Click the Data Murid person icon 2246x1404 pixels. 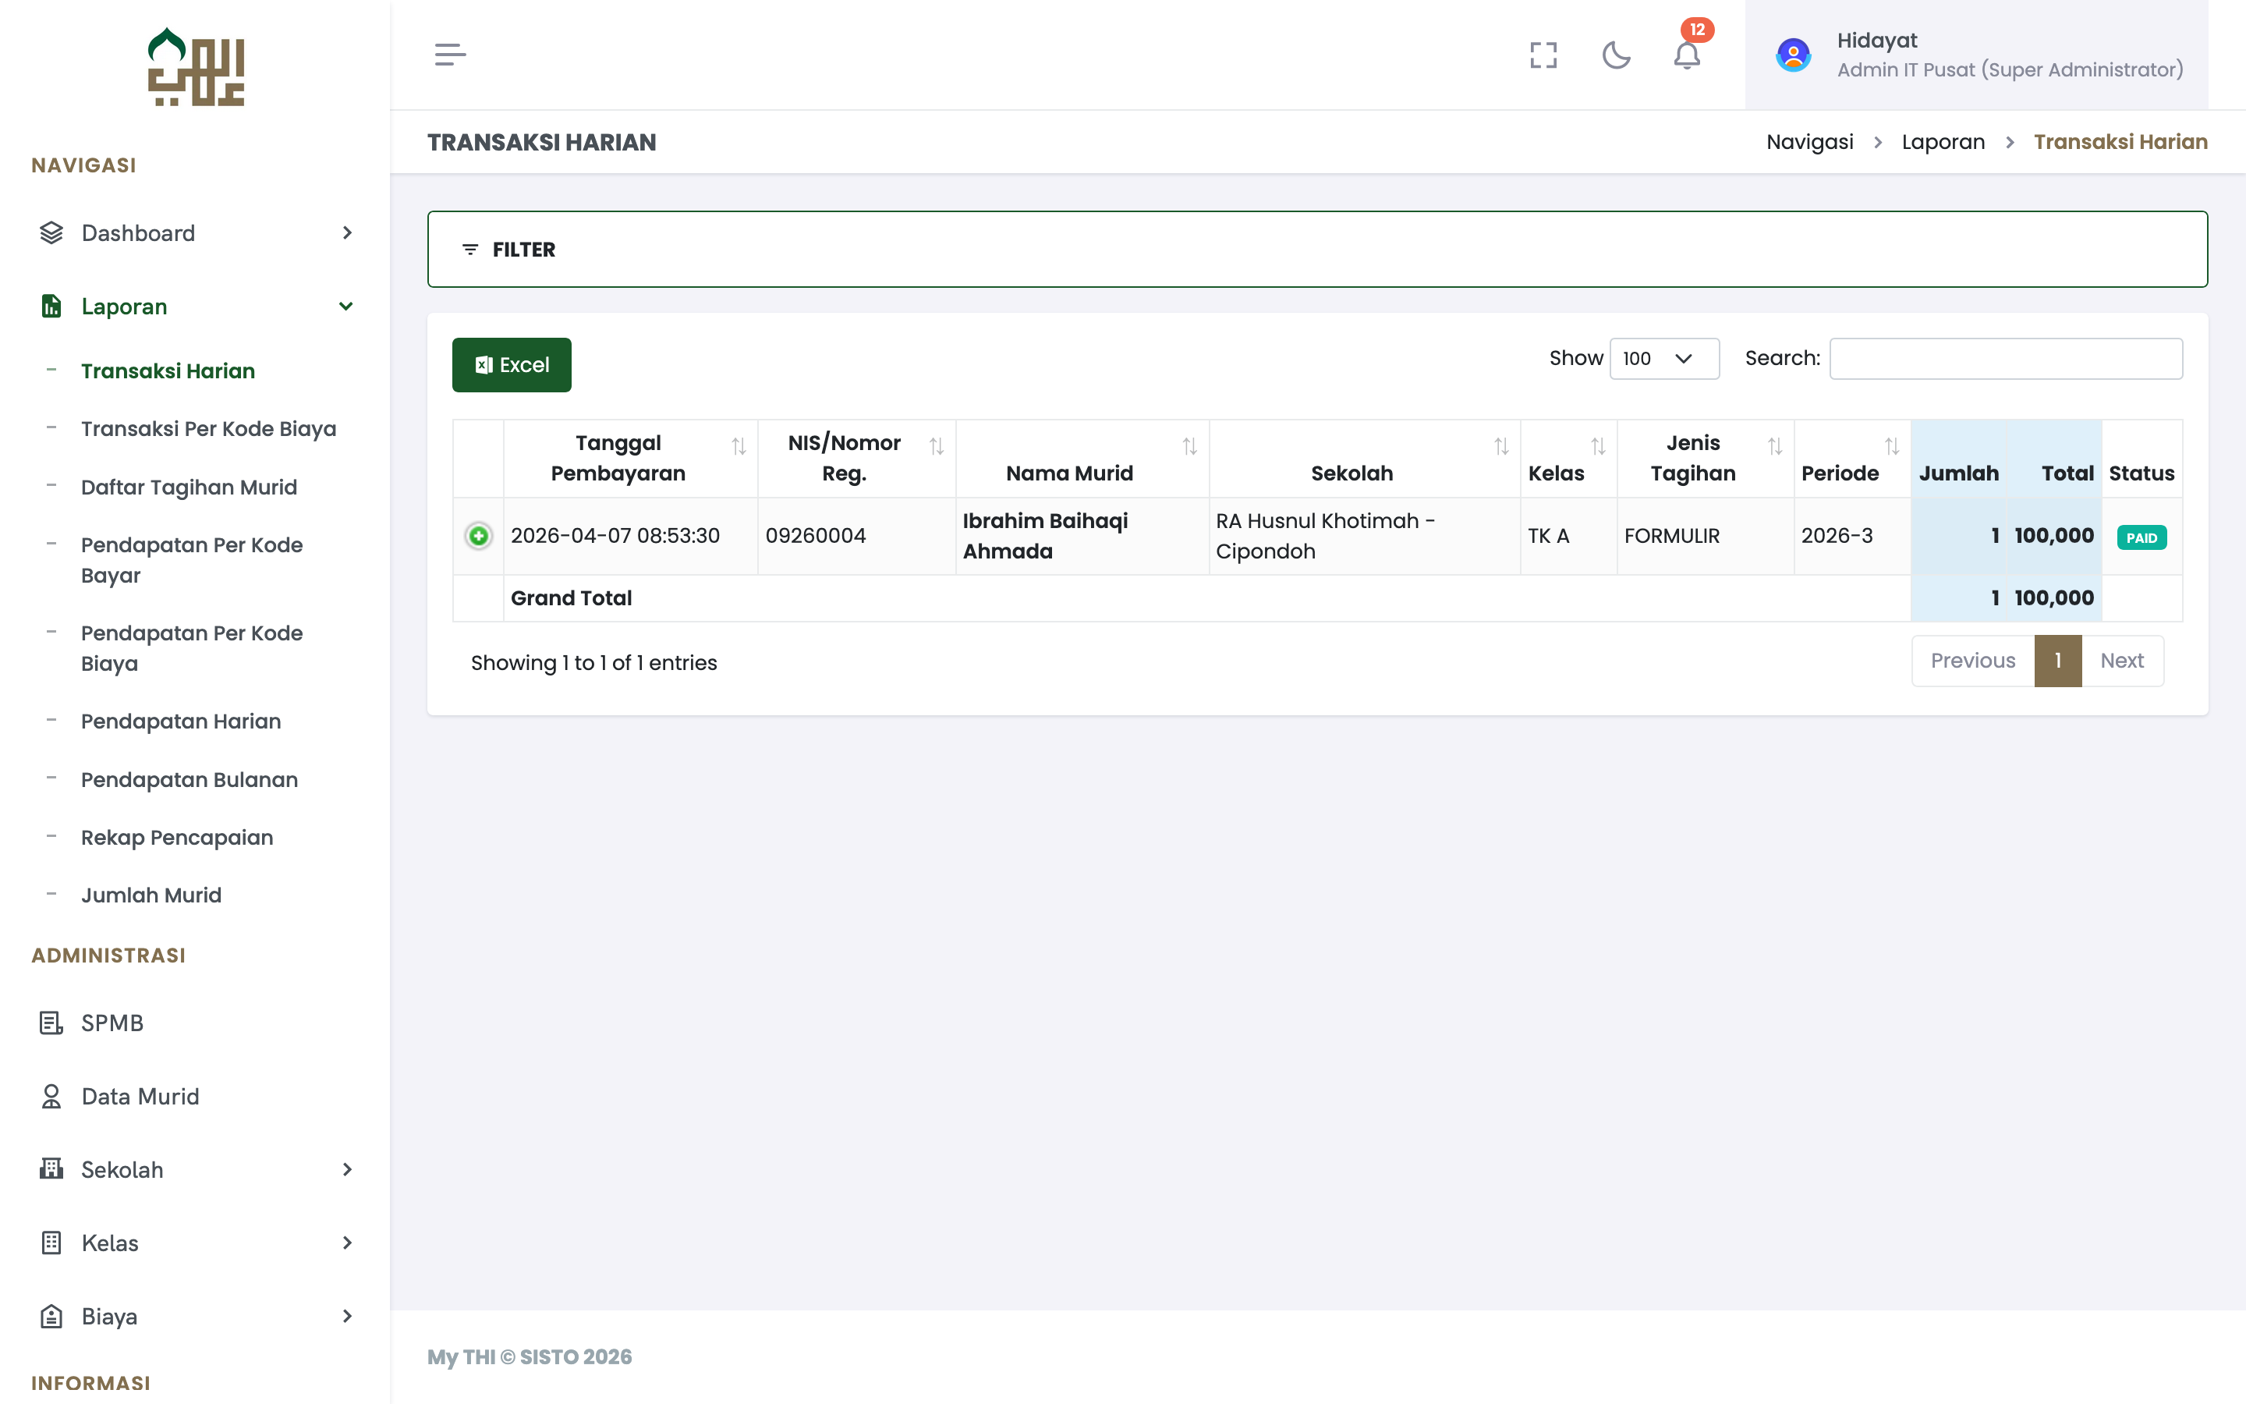coord(51,1097)
